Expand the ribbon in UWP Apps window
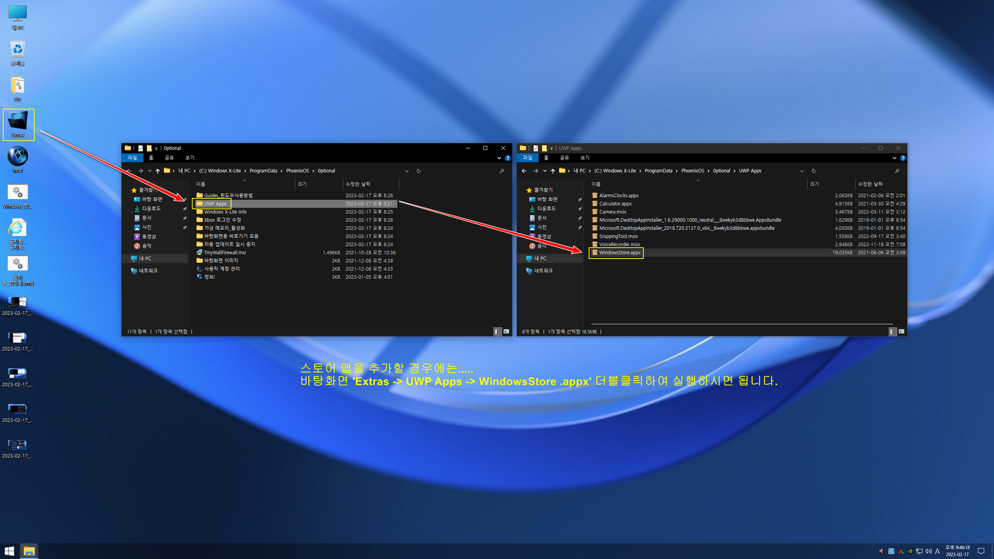994x559 pixels. pos(894,158)
